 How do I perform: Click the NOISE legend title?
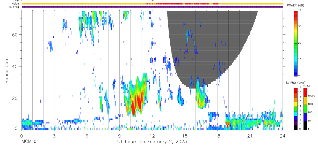click(x=307, y=86)
